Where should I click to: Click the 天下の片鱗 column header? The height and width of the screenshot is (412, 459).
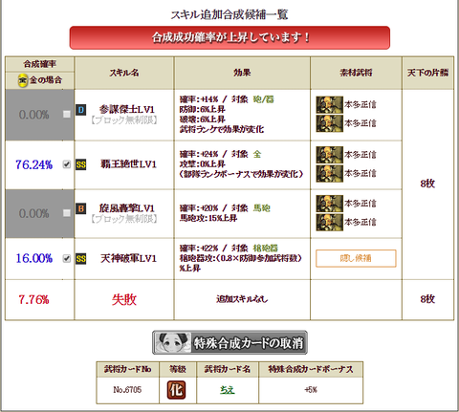point(427,73)
